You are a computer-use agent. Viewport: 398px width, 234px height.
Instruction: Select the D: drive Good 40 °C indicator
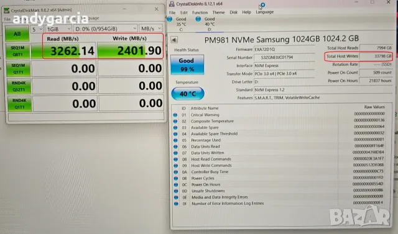point(206,24)
